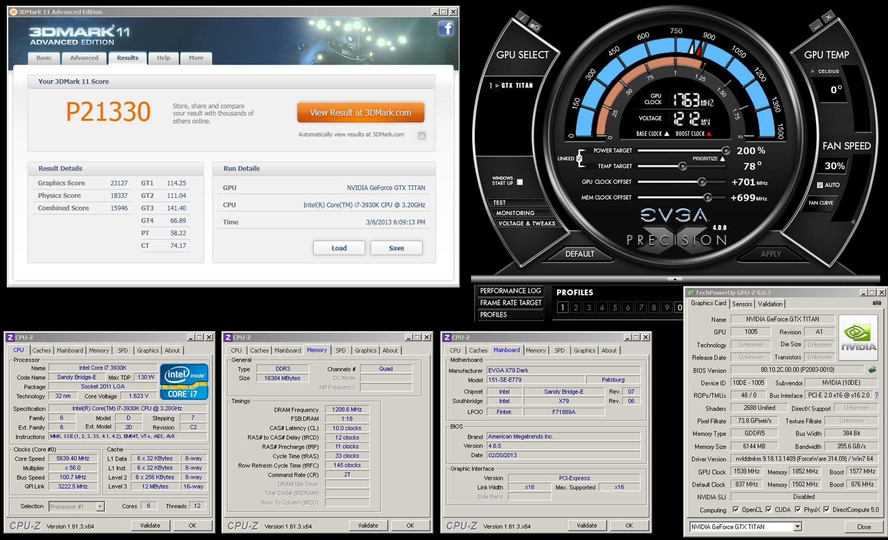Click the CPU-Z Mainboard window title icon

pos(447,338)
